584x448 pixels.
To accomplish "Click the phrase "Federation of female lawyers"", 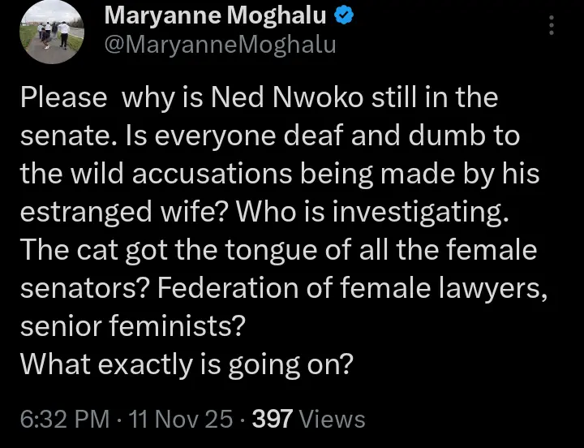I will click(x=371, y=287).
